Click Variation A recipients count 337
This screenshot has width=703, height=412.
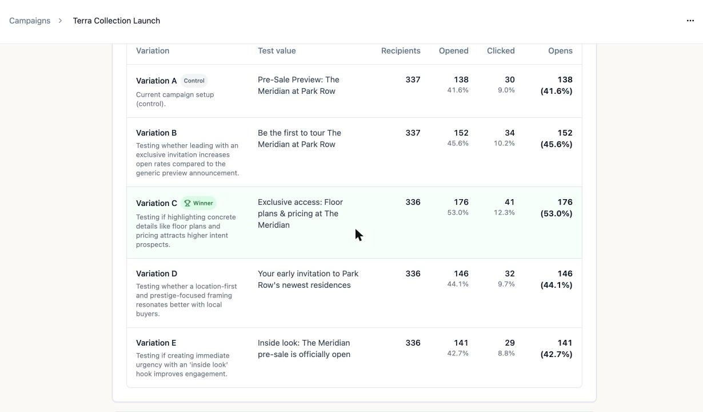[x=413, y=80]
